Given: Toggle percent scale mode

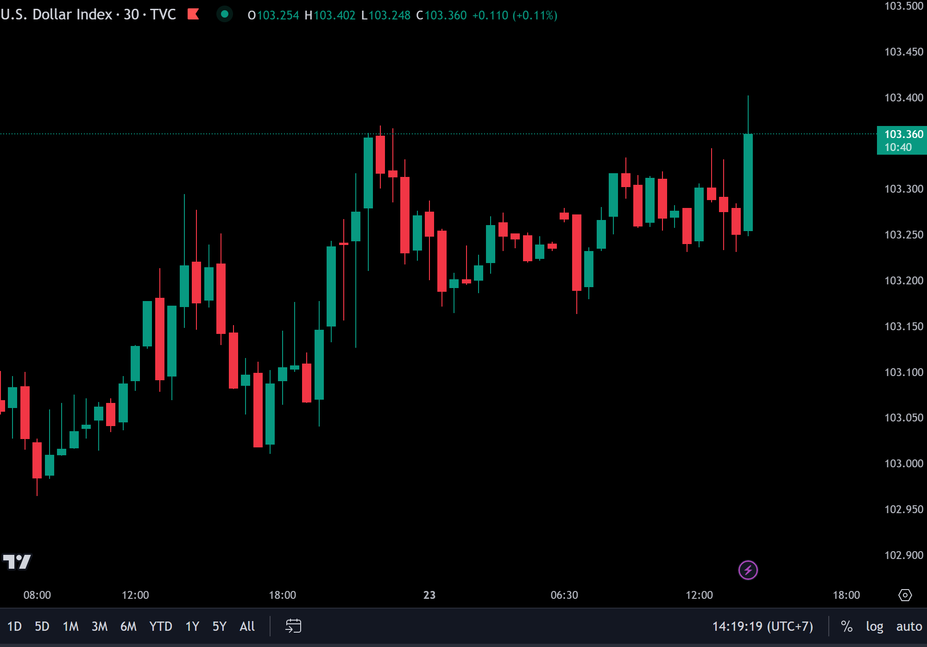Looking at the screenshot, I should pyautogui.click(x=846, y=626).
